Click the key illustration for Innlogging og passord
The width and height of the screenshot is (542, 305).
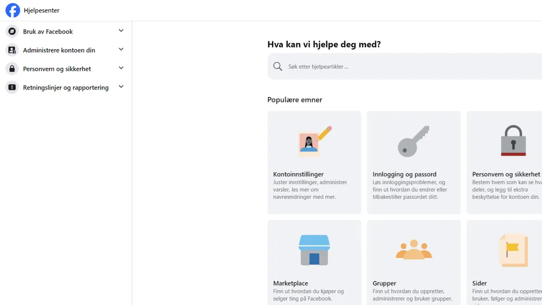pos(414,141)
